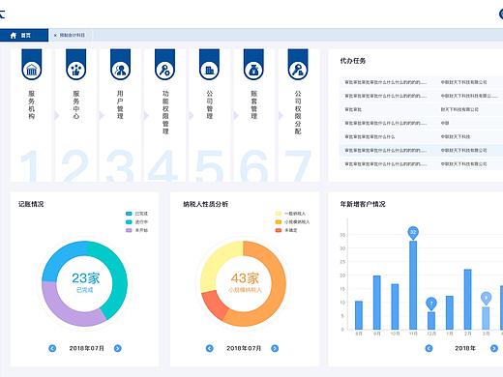Toggle the 一般纳税人 legend item
The height and width of the screenshot is (377, 503).
tap(290, 214)
